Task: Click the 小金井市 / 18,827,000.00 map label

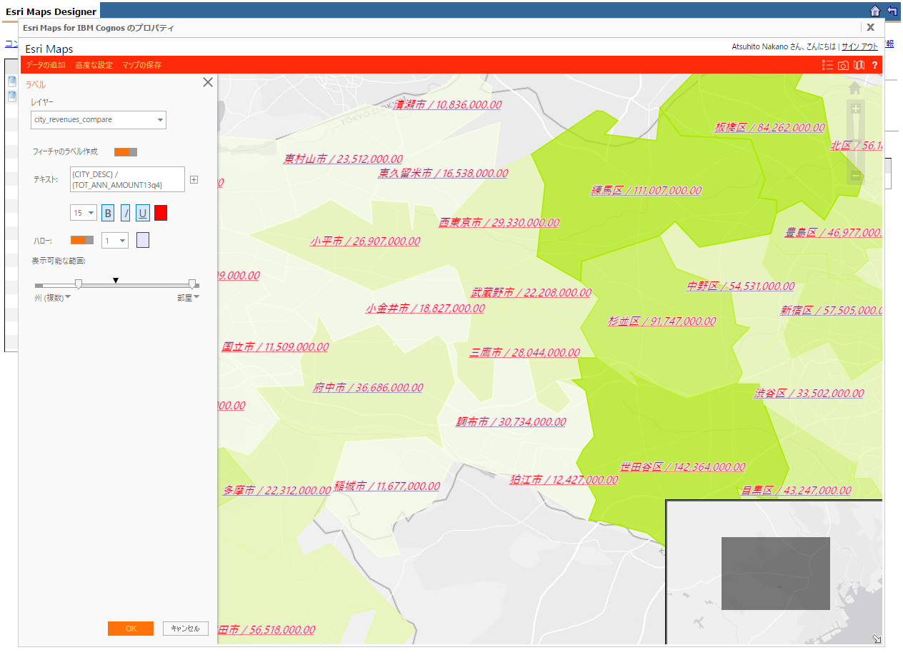Action: click(x=425, y=309)
